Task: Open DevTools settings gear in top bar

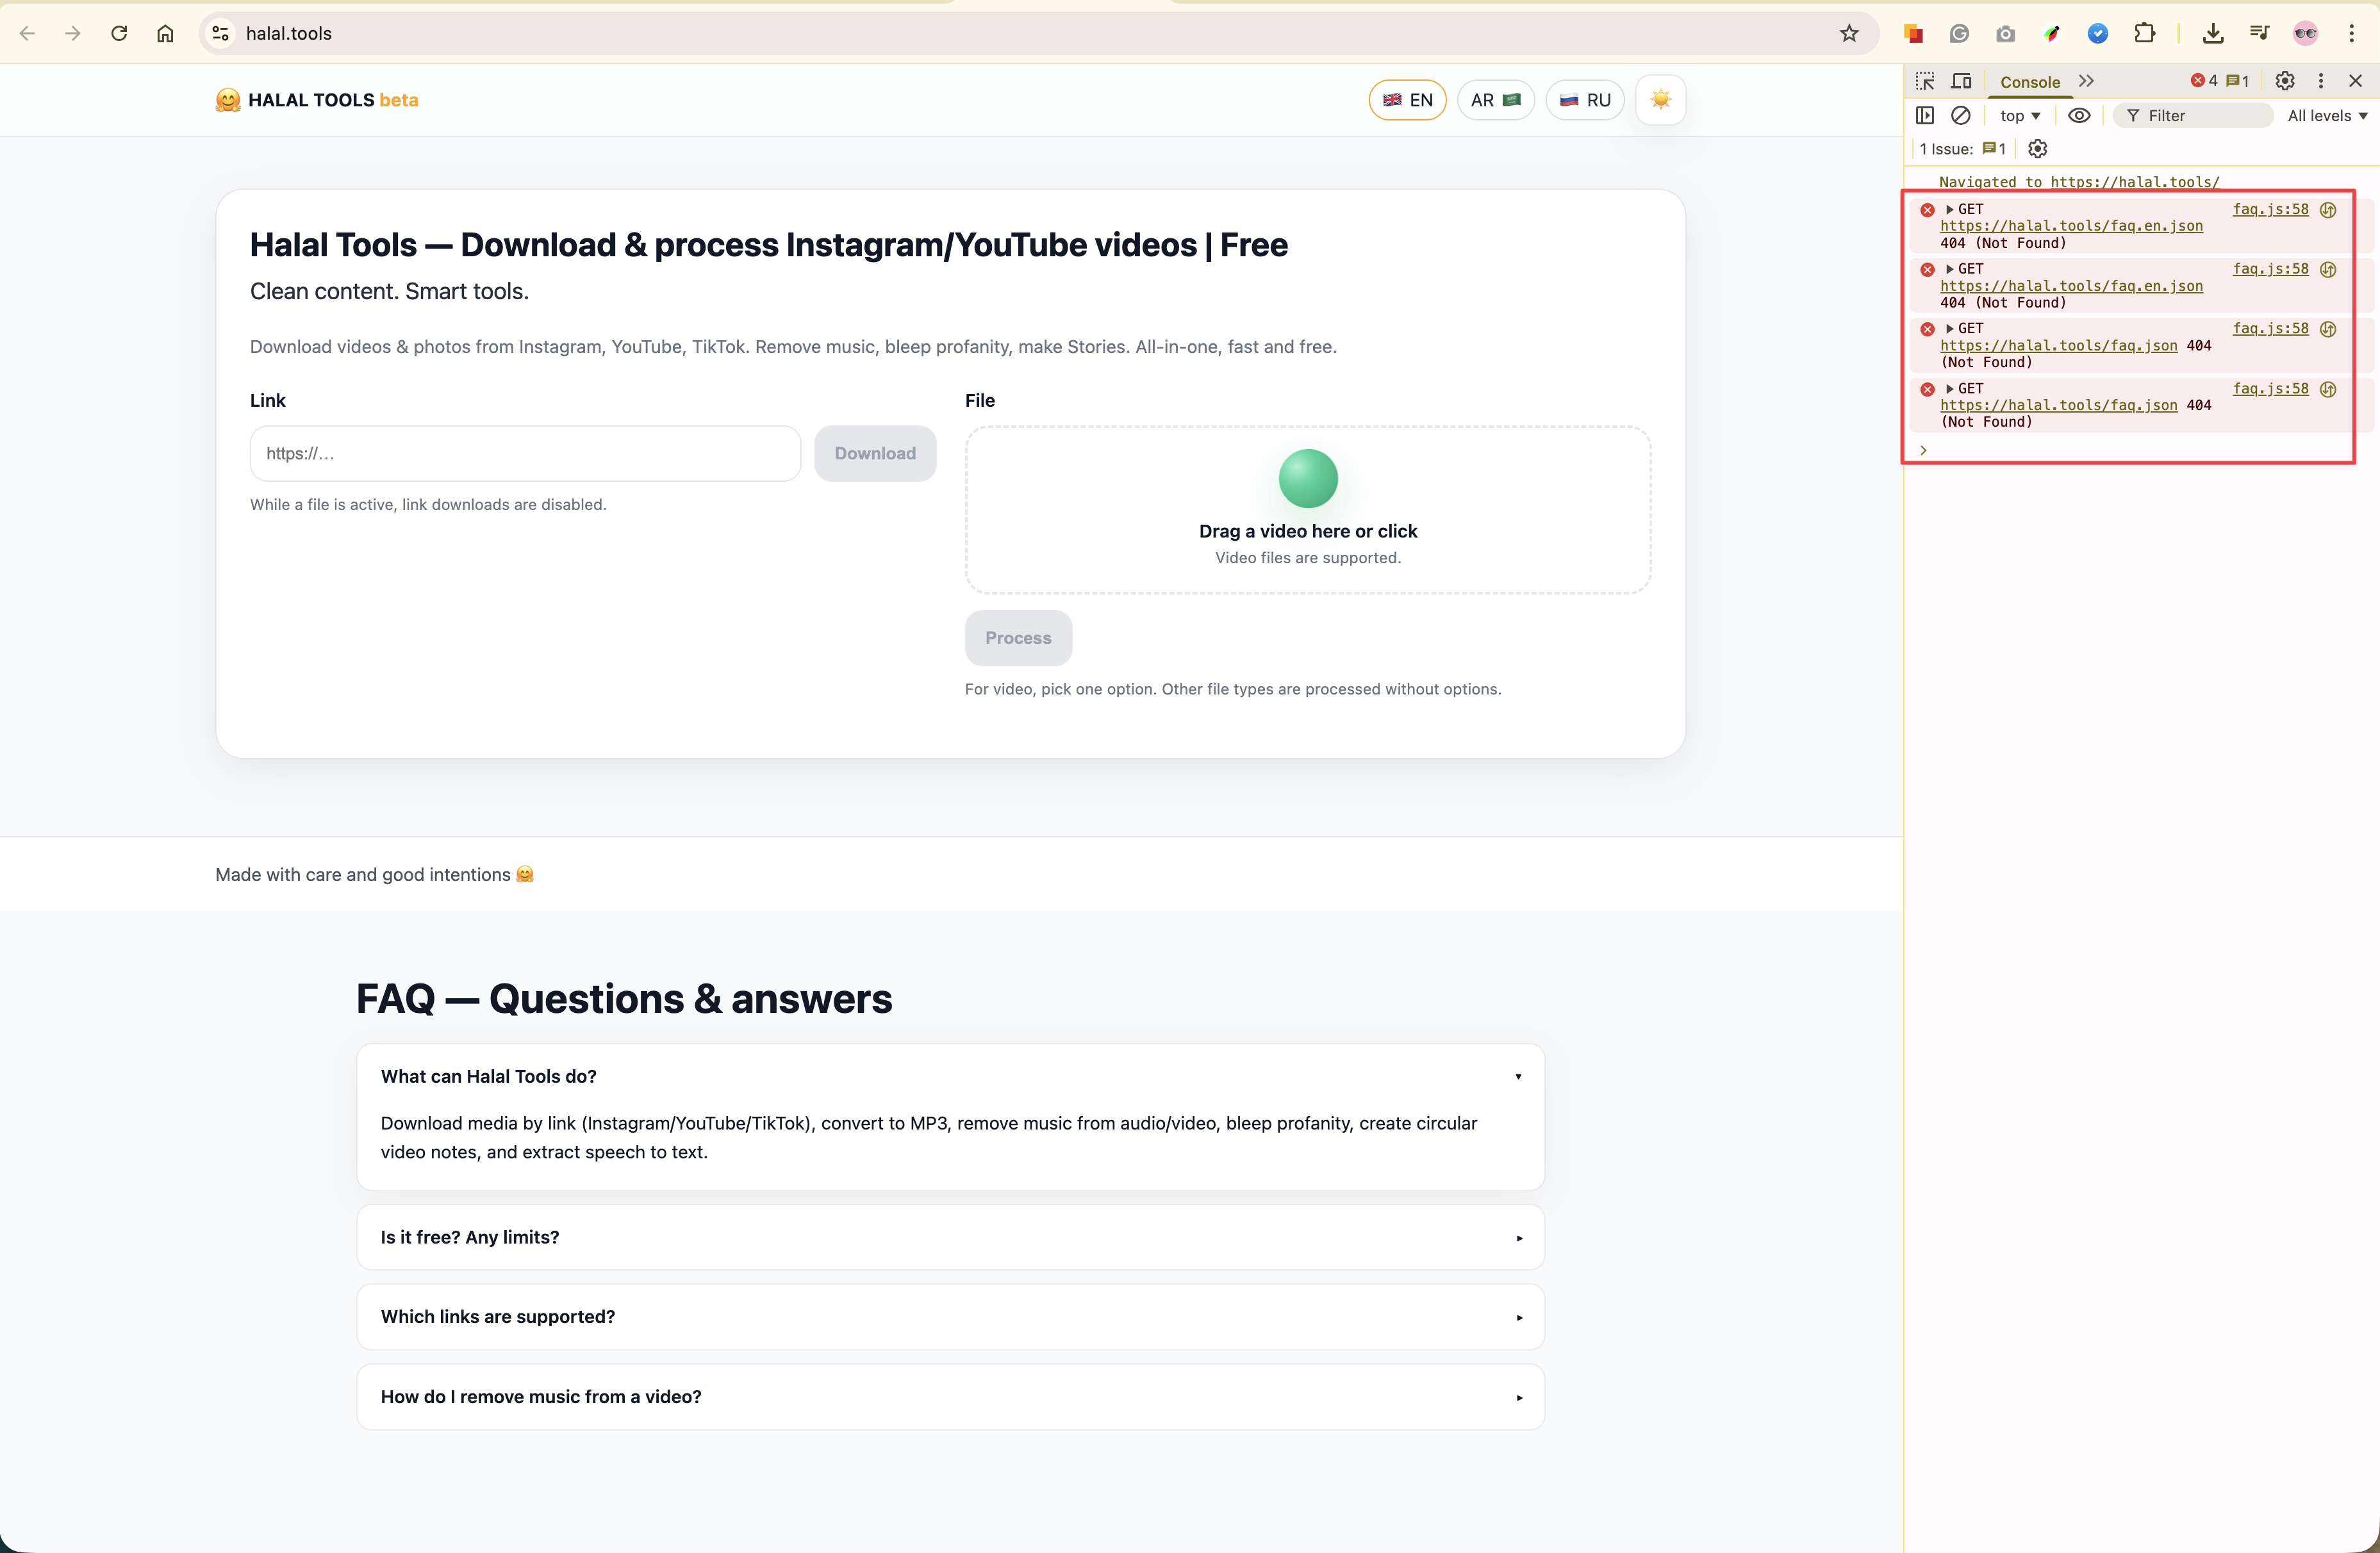Action: 2285,81
